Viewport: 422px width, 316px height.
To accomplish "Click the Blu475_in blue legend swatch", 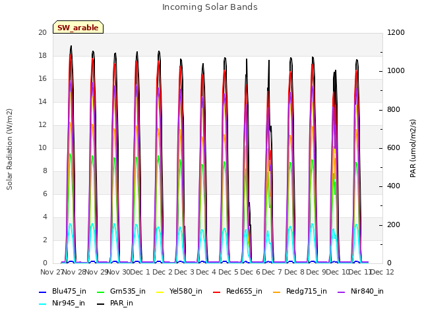I will point(43,292).
